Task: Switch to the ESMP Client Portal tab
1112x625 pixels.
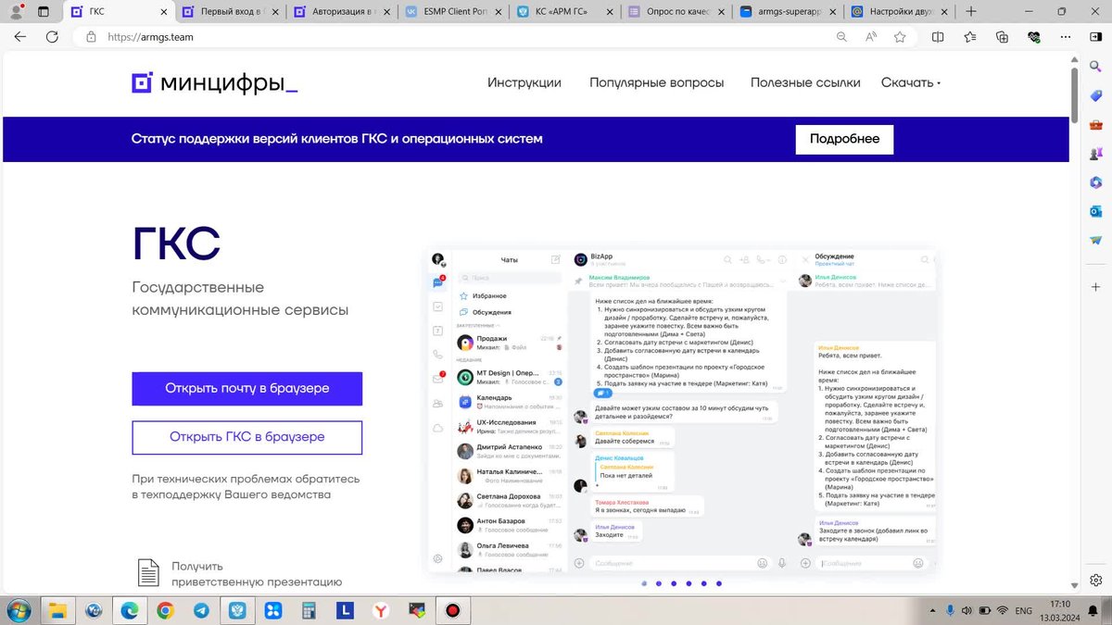Action: click(452, 12)
